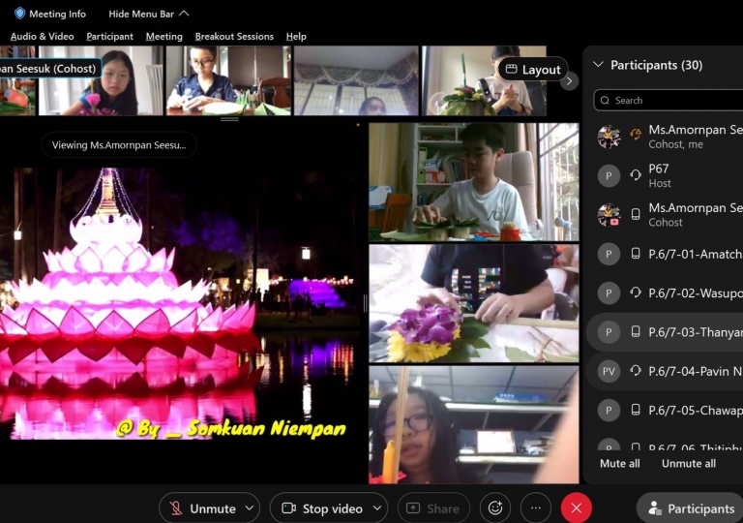
Task: Open the Layout options button
Action: click(x=533, y=70)
